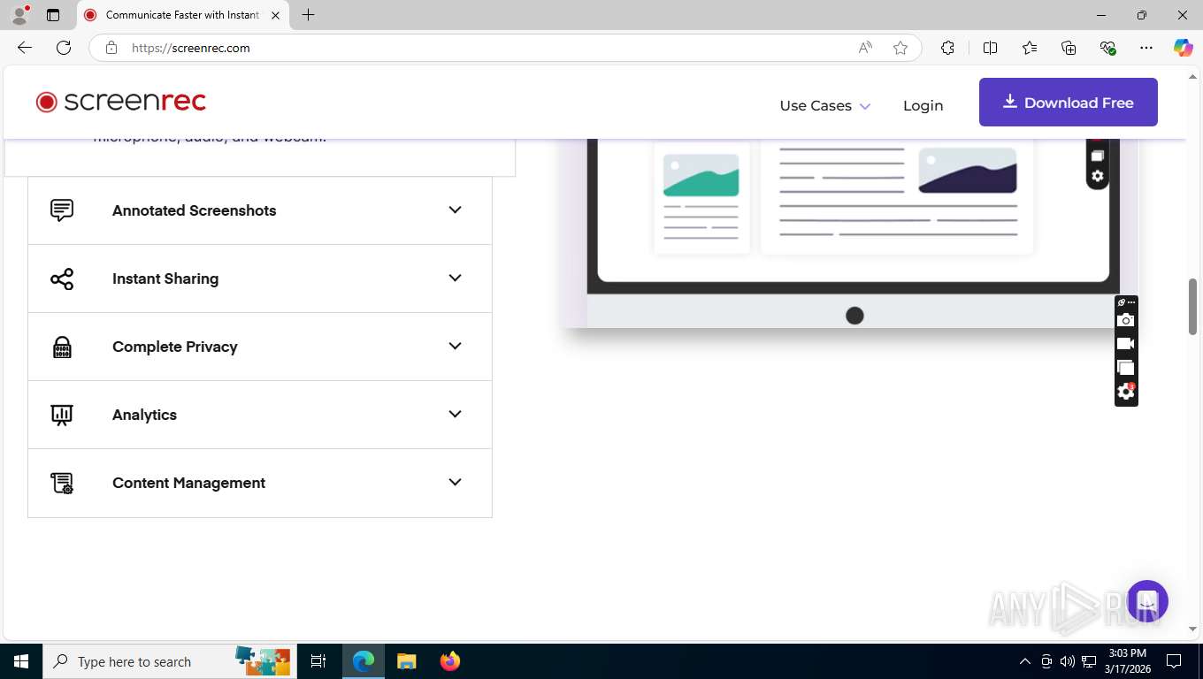Open the Use Cases dropdown menu

[824, 106]
